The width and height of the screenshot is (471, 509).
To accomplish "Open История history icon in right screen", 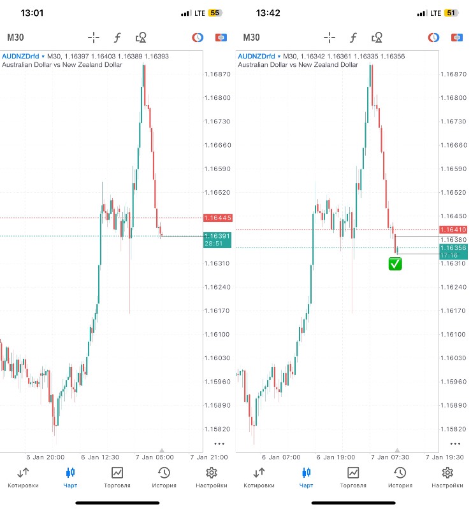I will click(400, 477).
